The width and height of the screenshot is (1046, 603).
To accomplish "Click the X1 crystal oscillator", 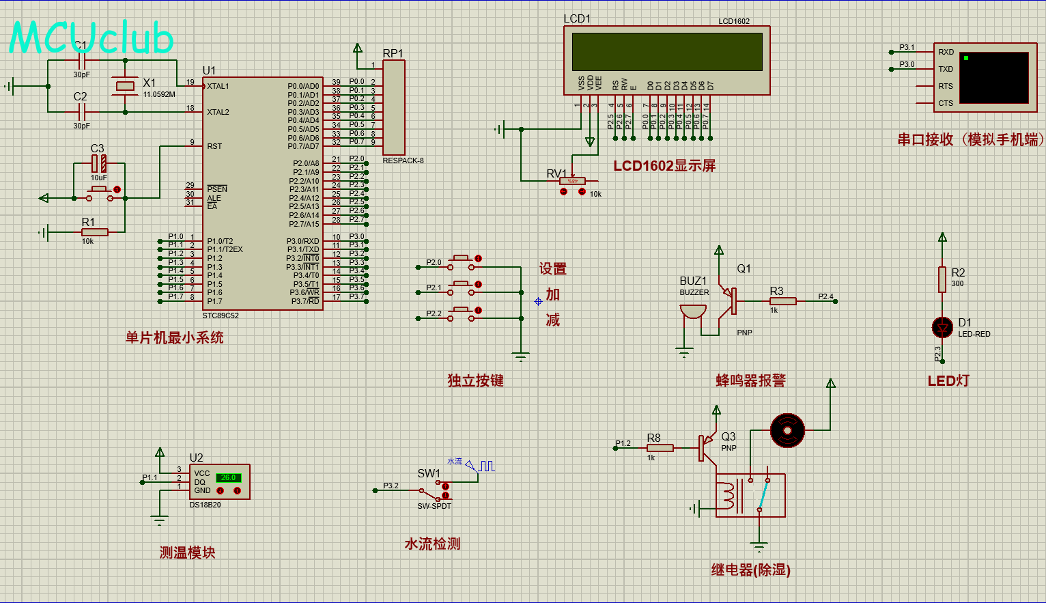I will (x=125, y=85).
